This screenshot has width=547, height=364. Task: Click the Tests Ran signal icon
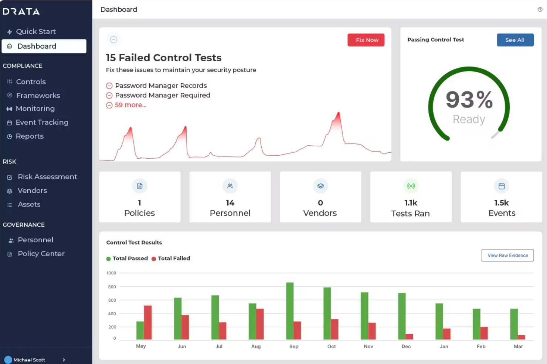pyautogui.click(x=411, y=186)
